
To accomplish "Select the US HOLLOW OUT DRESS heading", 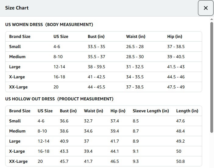I will (59, 99).
